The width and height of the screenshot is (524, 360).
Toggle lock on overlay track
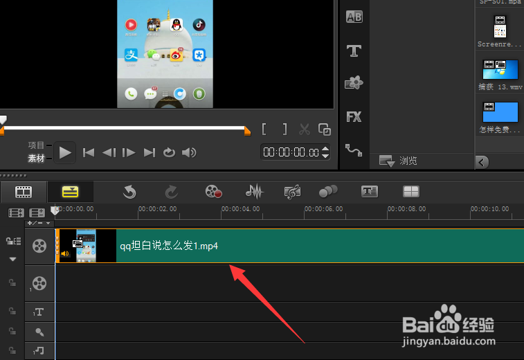coord(12,282)
